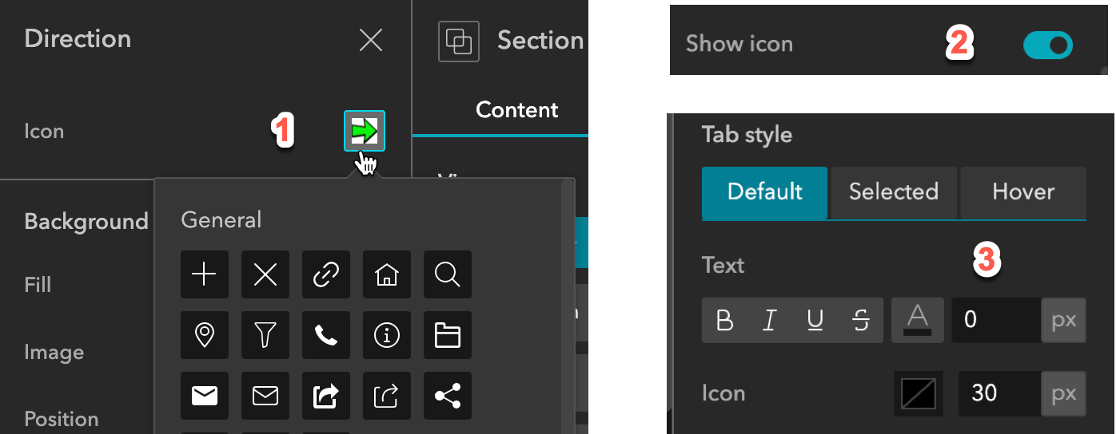Click the green arrow Icon selector
The height and width of the screenshot is (434, 1116).
point(365,131)
